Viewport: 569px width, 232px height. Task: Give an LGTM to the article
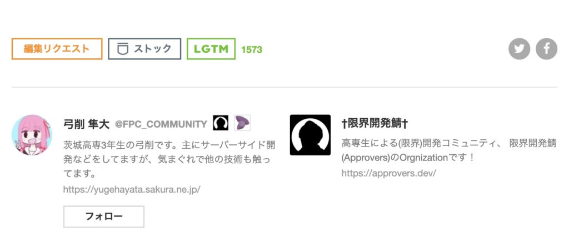(211, 49)
